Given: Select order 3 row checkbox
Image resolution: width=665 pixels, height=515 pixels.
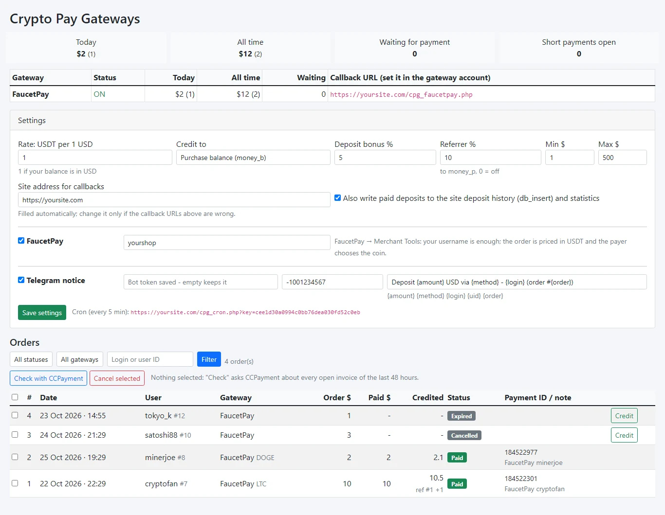Looking at the screenshot, I should (x=15, y=435).
